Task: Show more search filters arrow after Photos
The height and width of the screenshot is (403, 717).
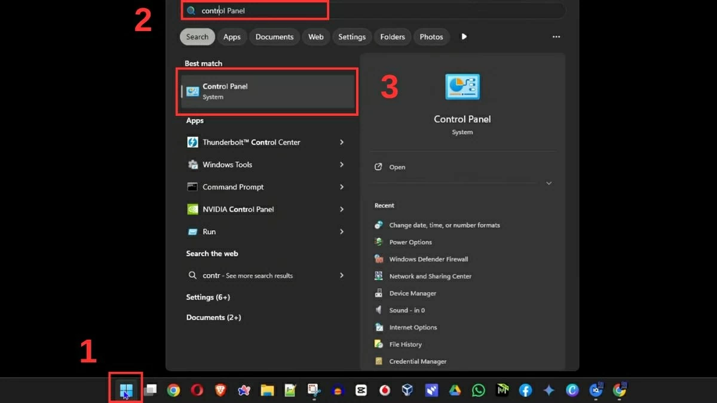Action: click(x=464, y=36)
